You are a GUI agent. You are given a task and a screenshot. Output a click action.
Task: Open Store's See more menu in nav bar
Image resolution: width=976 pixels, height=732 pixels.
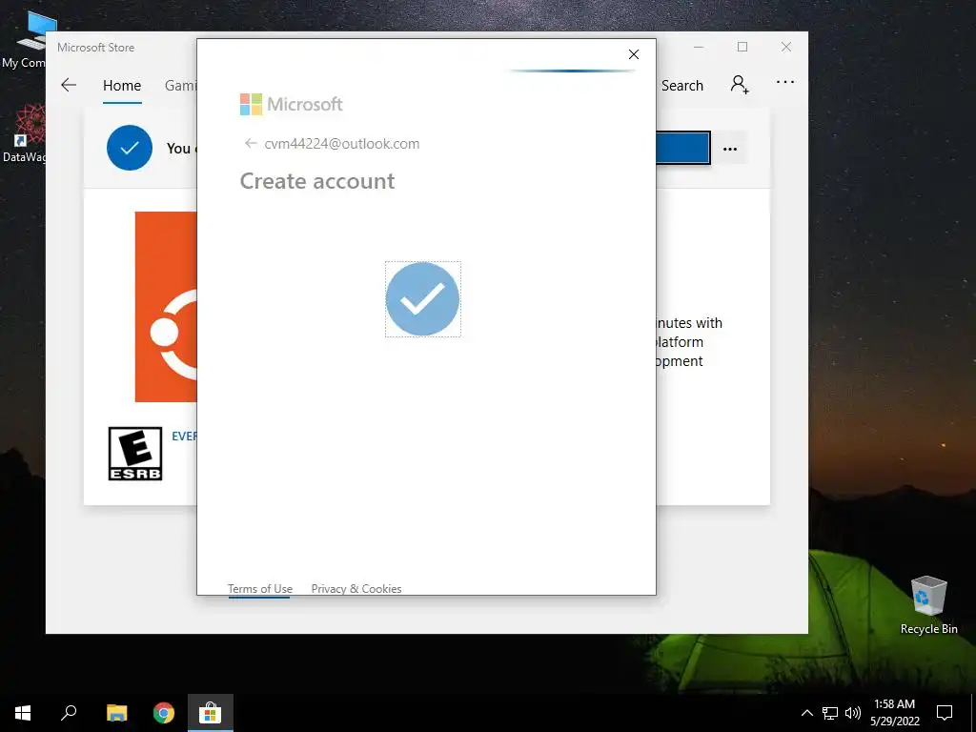[x=785, y=82]
